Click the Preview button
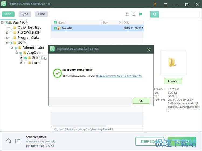This screenshot has width=202, height=151. (x=173, y=81)
